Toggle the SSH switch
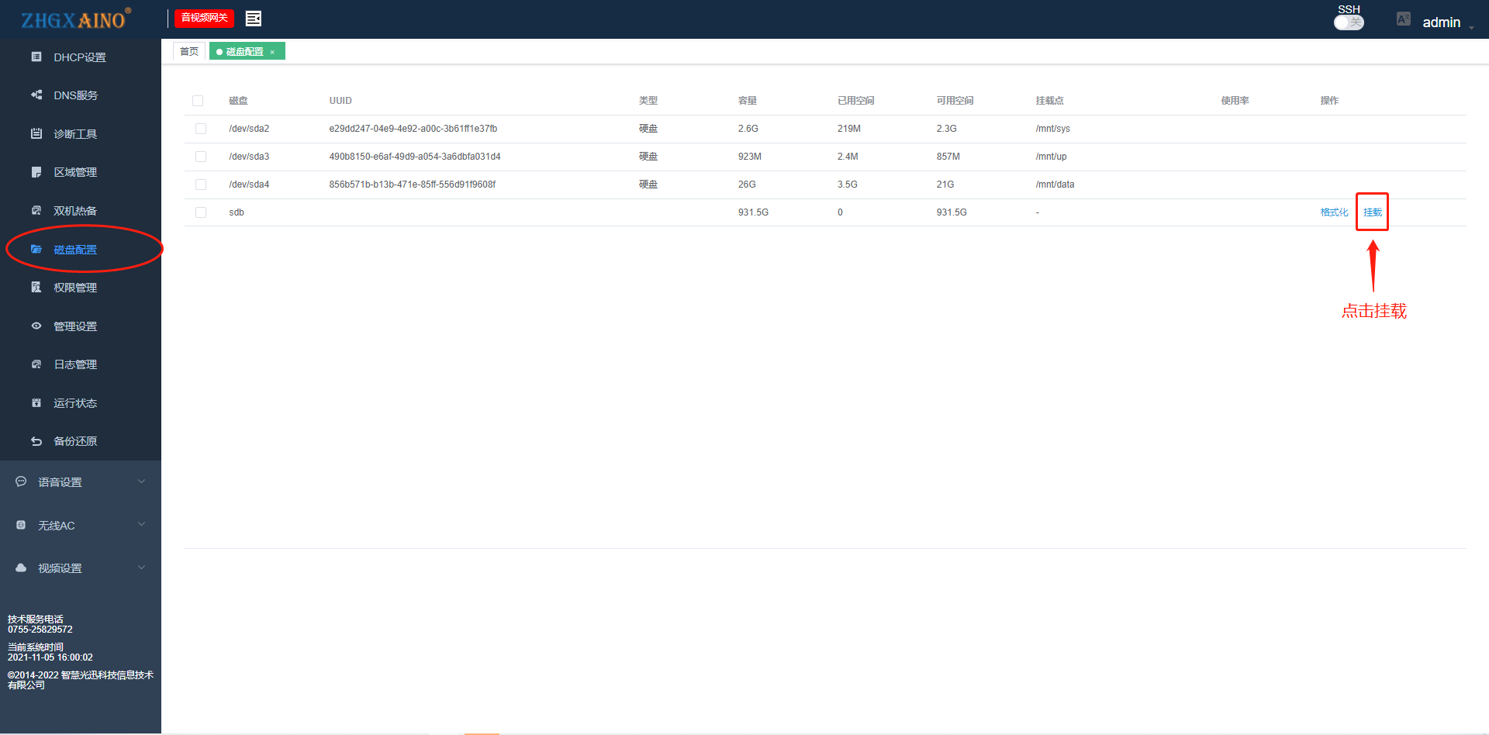 click(x=1349, y=22)
